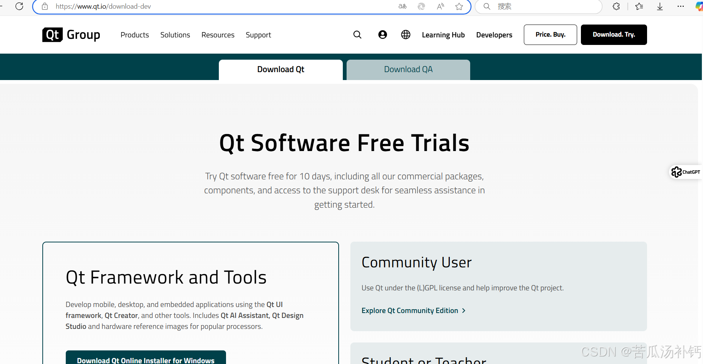This screenshot has height=364, width=703.
Task: Click the read aloud icon in address bar
Action: (440, 6)
